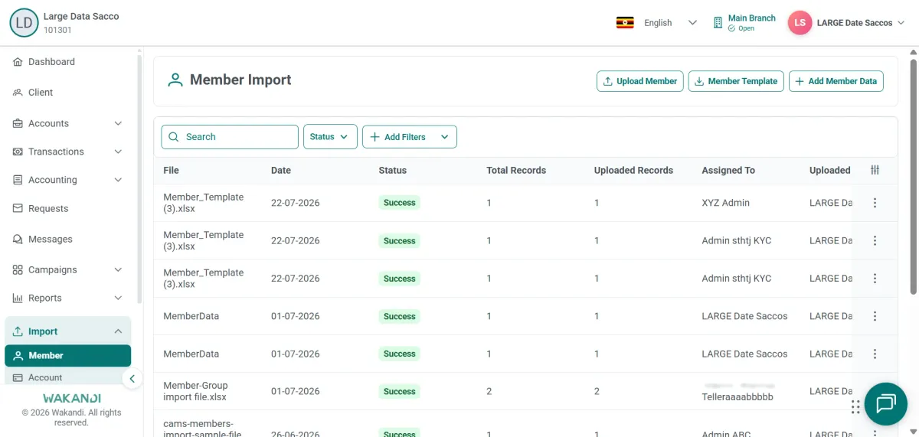
Task: Click the drag handle beside the chat widget
Action: (x=855, y=407)
